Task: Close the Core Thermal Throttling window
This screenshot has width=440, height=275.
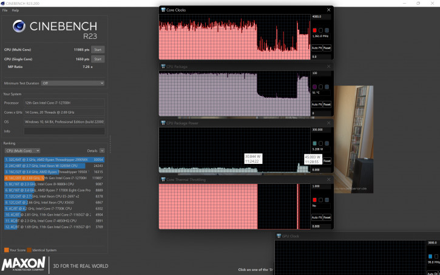Action: pyautogui.click(x=328, y=179)
